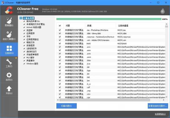
Task: Toggle the checkbox of the .a11 row
Action: click(x=60, y=47)
